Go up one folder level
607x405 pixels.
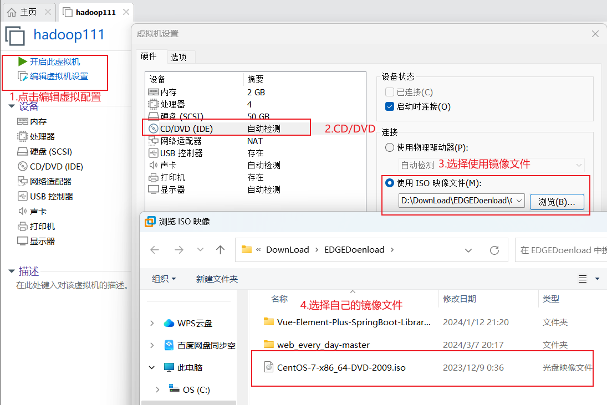click(220, 250)
